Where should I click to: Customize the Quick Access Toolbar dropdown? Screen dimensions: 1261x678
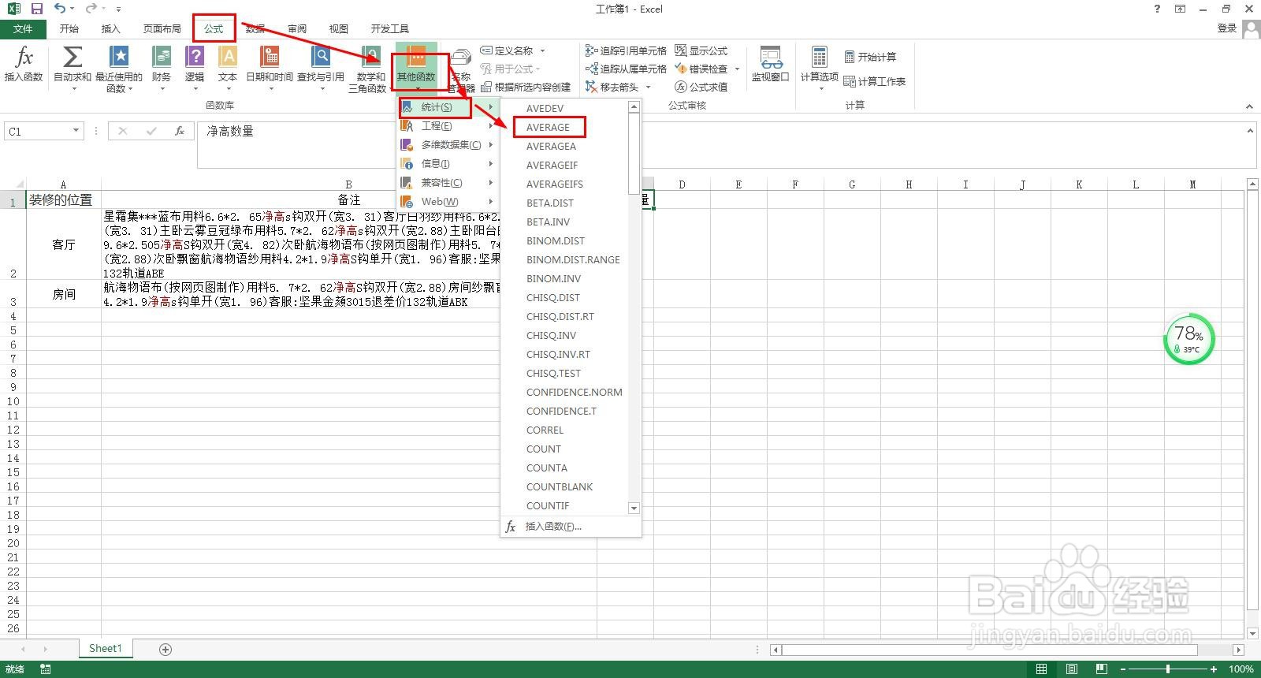coord(118,9)
